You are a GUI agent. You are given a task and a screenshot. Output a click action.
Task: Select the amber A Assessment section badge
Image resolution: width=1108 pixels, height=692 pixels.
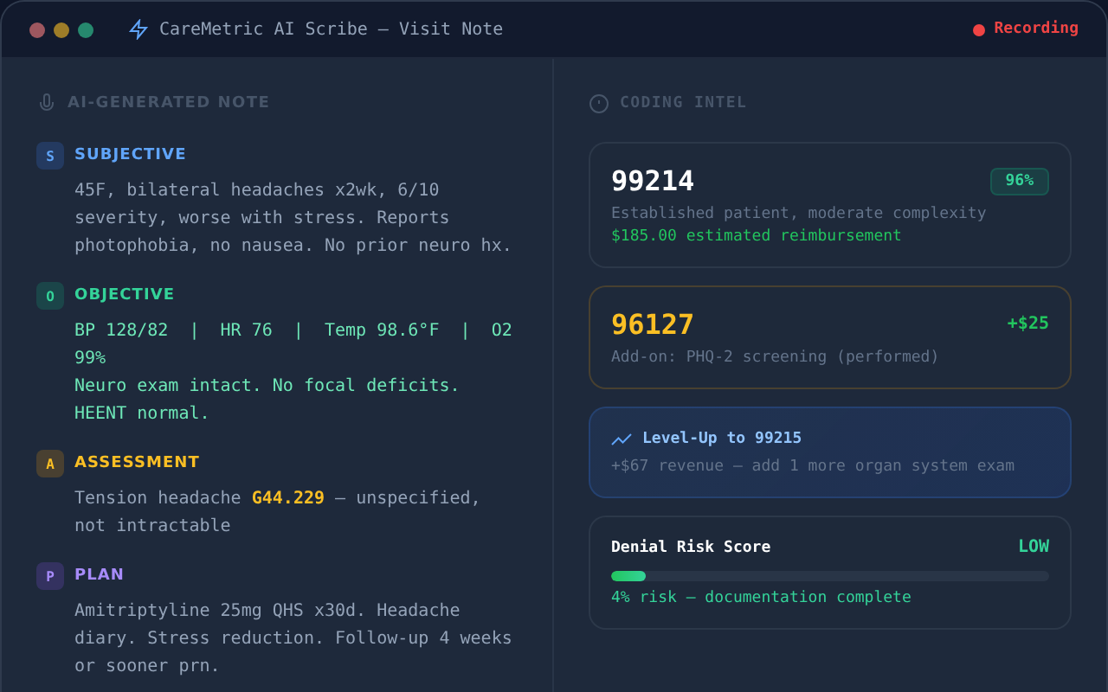click(49, 463)
